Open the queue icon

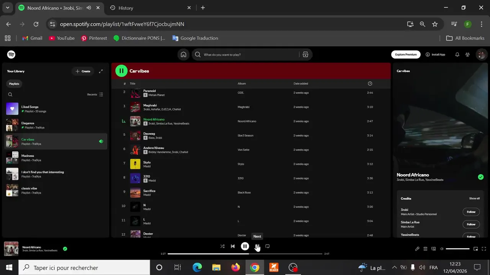pyautogui.click(x=425, y=249)
